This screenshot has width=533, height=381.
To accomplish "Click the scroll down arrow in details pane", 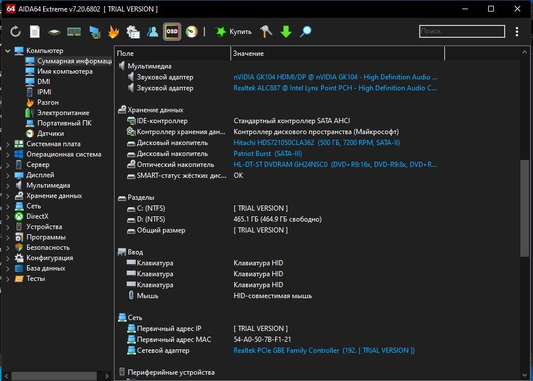I will coord(524,375).
